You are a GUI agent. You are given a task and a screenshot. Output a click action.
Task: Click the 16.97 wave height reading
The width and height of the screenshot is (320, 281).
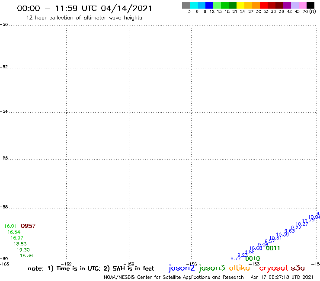click(17, 238)
